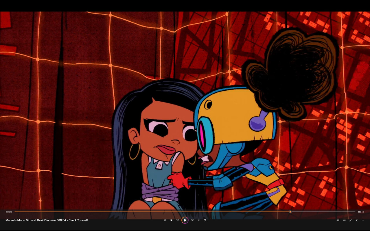Switch to mini player view
The width and height of the screenshot is (370, 231).
coord(357,220)
